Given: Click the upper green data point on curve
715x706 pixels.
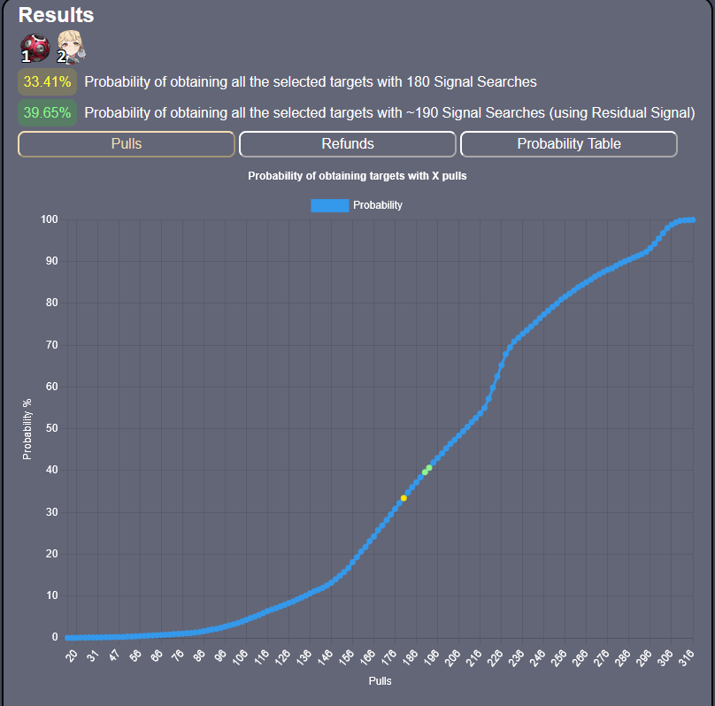Looking at the screenshot, I should click(x=429, y=468).
